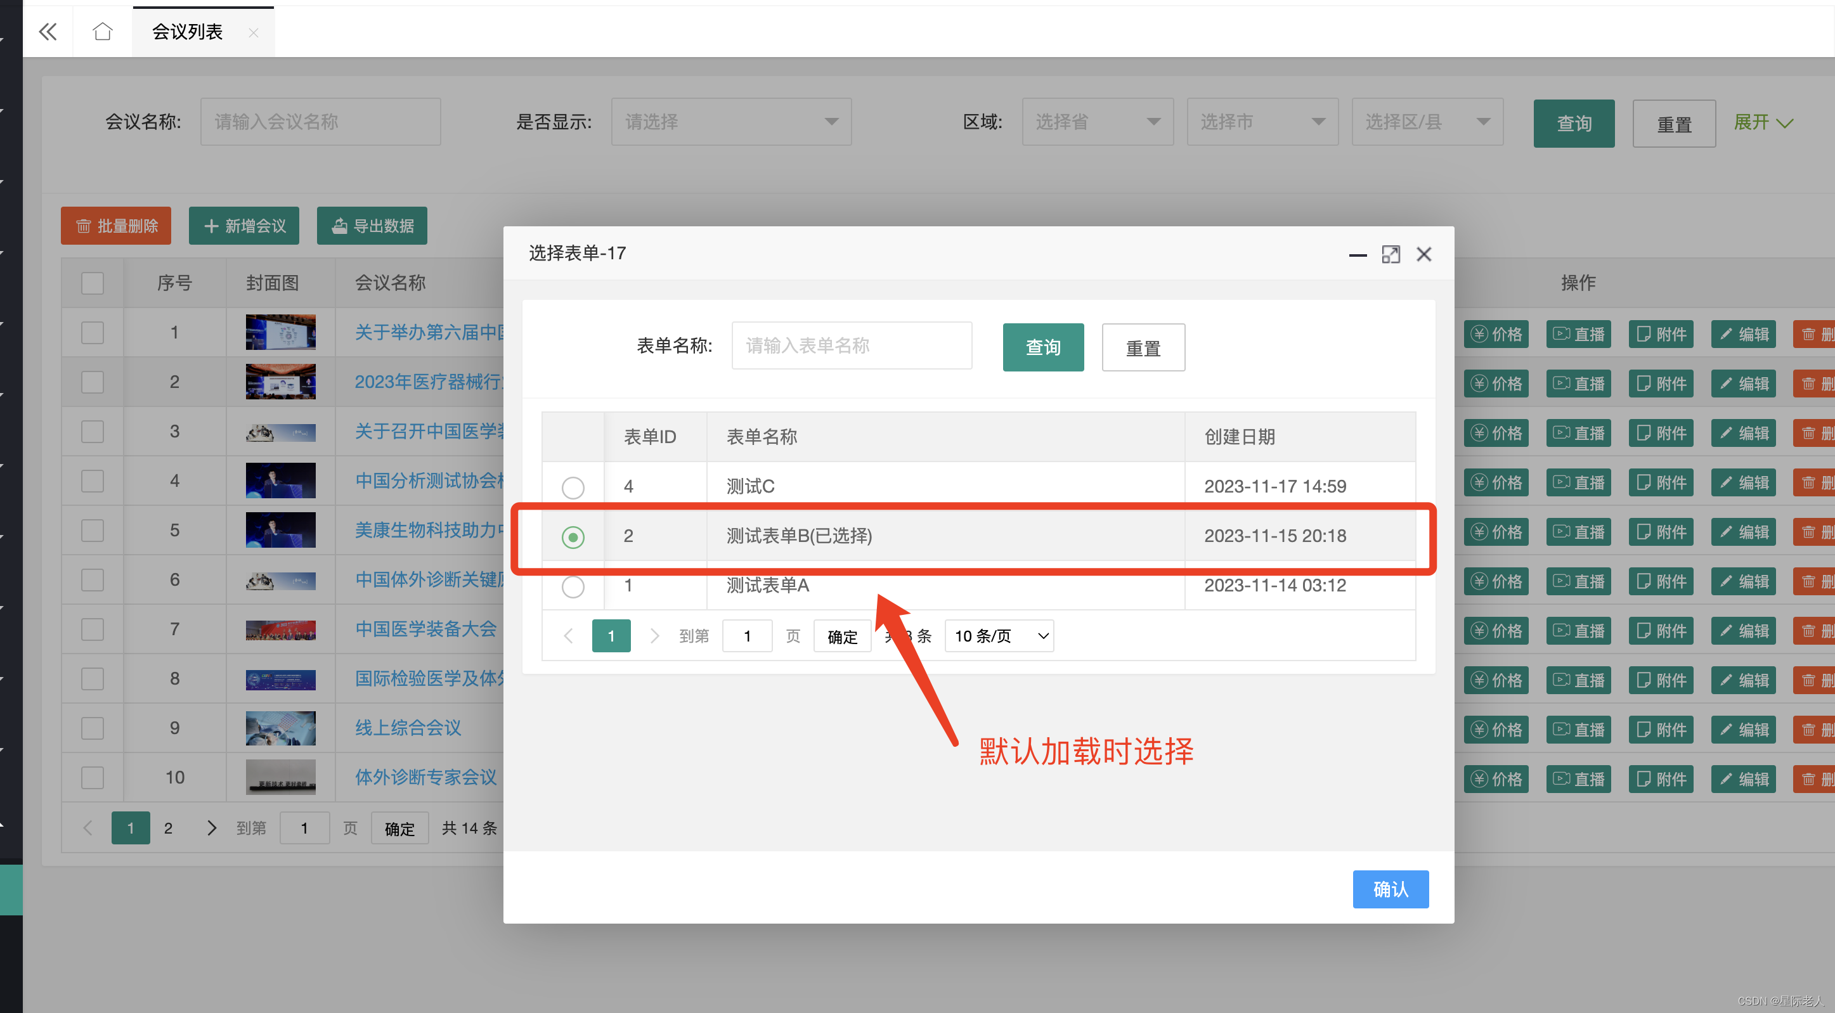The height and width of the screenshot is (1013, 1835).
Task: Change the page size with the 10条/页 dropdown
Action: (999, 635)
